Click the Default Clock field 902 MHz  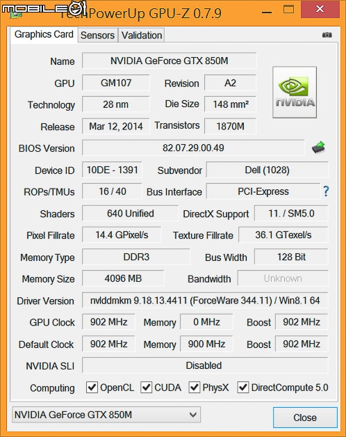[108, 344]
